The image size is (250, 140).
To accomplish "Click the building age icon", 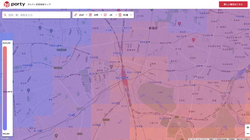I will [90, 15].
